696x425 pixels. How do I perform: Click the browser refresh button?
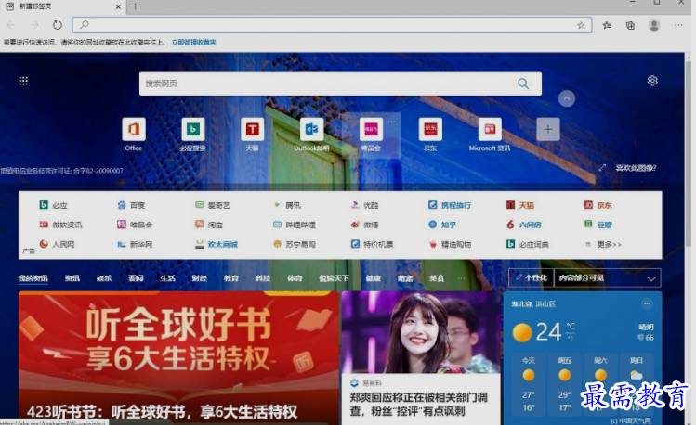pyautogui.click(x=58, y=25)
